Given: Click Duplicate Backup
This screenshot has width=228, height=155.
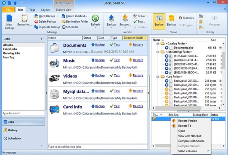Looking at the screenshot, I should pyautogui.click(x=47, y=27).
